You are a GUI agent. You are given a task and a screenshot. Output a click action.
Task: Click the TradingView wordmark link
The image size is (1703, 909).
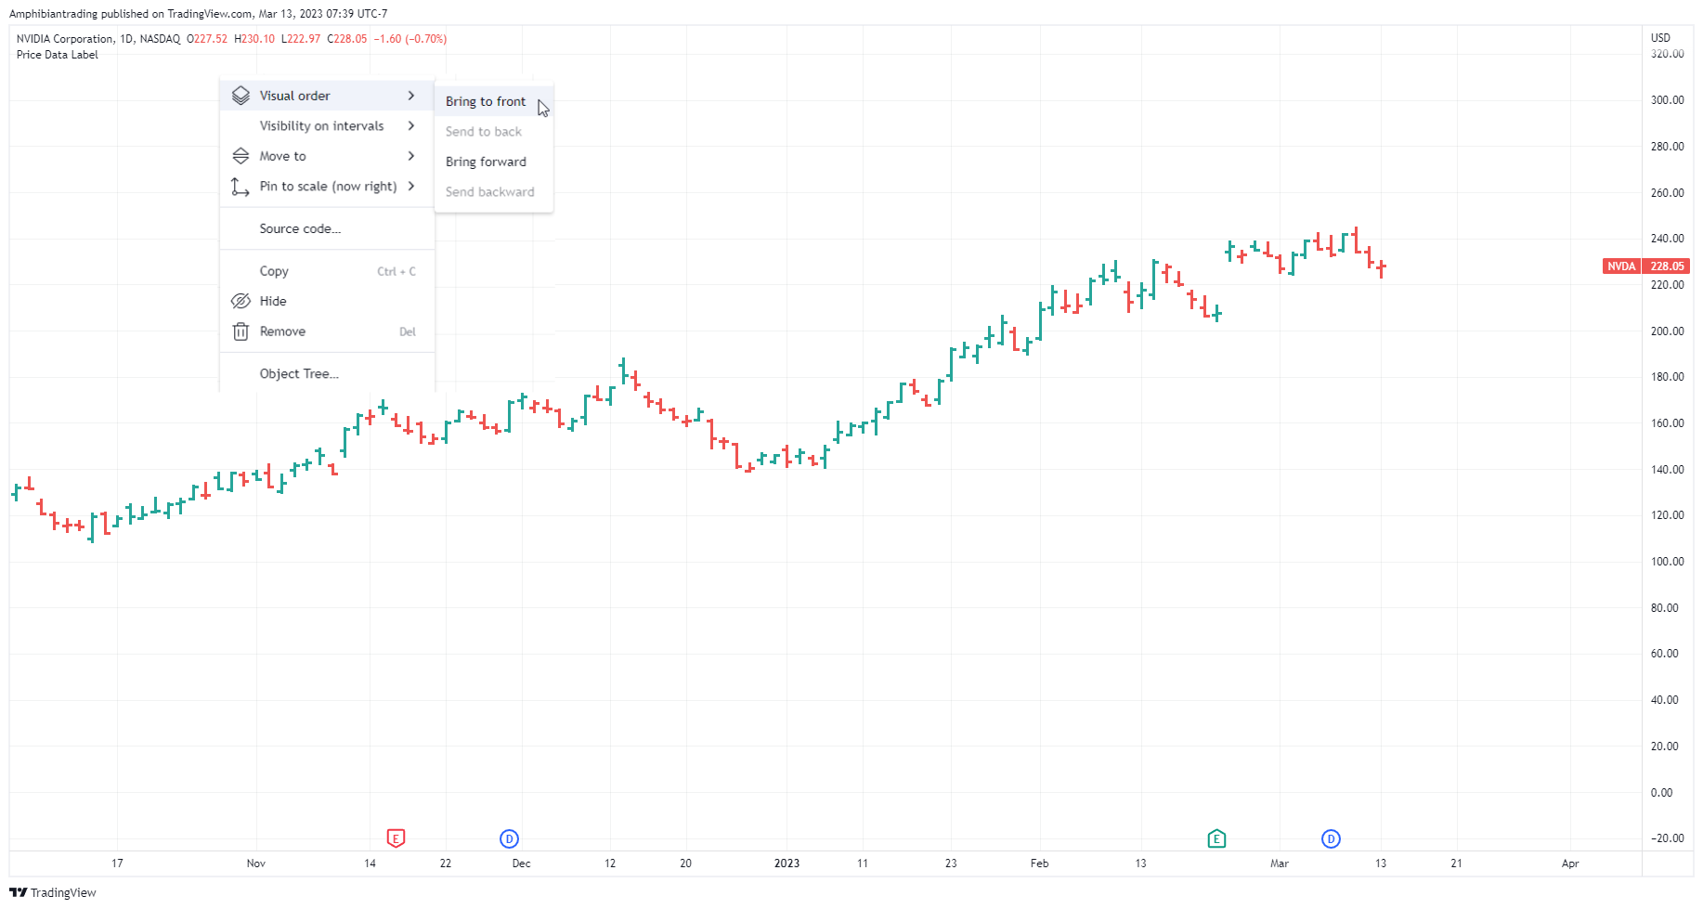63,892
